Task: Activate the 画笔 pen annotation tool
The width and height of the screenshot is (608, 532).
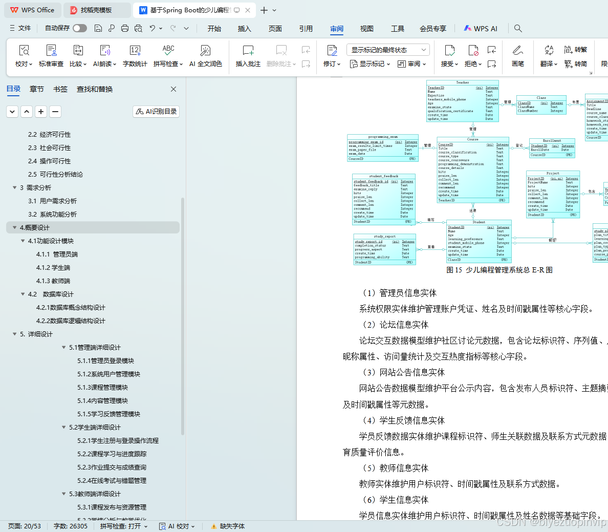Action: coord(518,54)
